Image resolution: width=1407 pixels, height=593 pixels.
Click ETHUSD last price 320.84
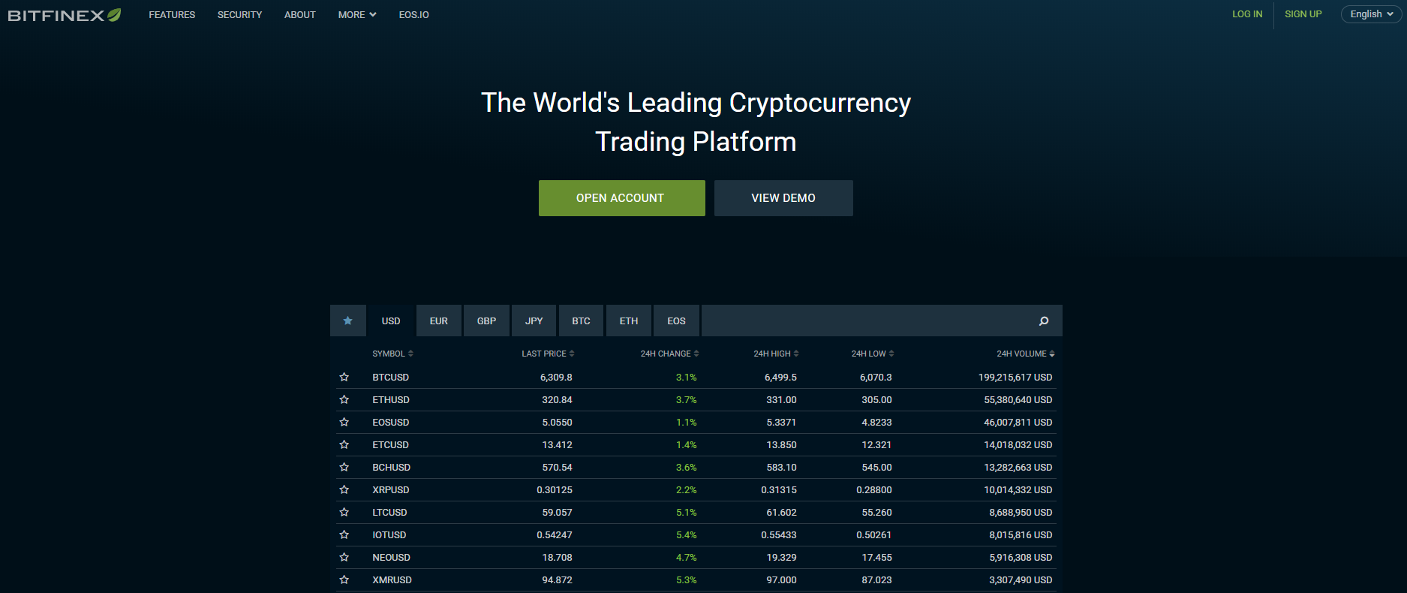point(557,400)
